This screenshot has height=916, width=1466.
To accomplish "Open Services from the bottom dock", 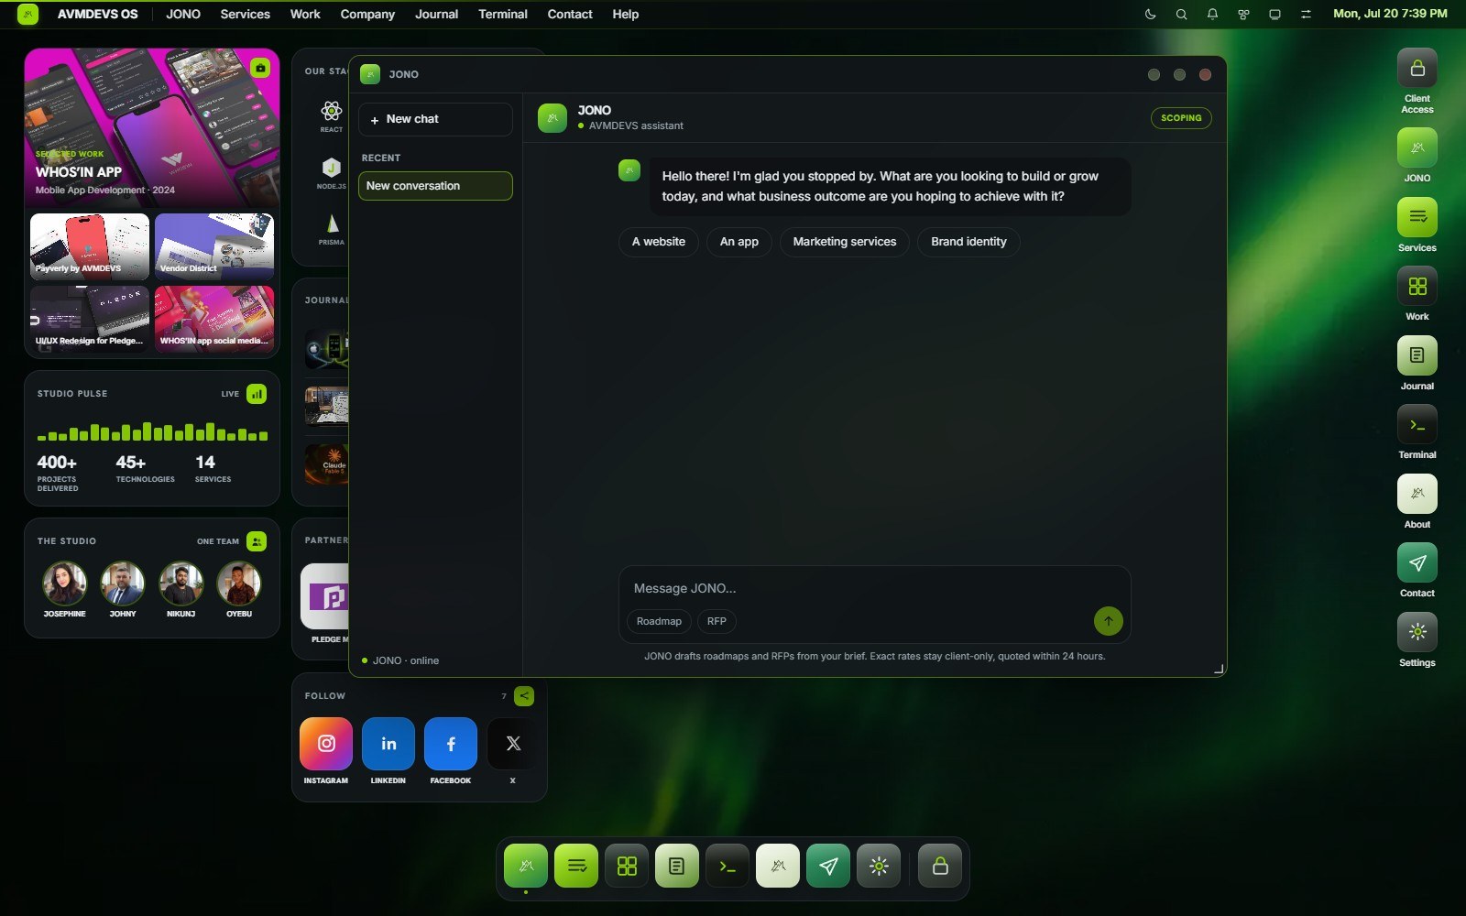I will pos(576,866).
